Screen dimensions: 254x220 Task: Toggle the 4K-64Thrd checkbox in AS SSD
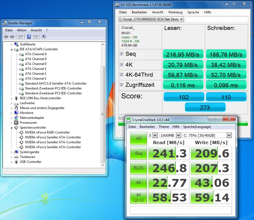pyautogui.click(x=121, y=75)
